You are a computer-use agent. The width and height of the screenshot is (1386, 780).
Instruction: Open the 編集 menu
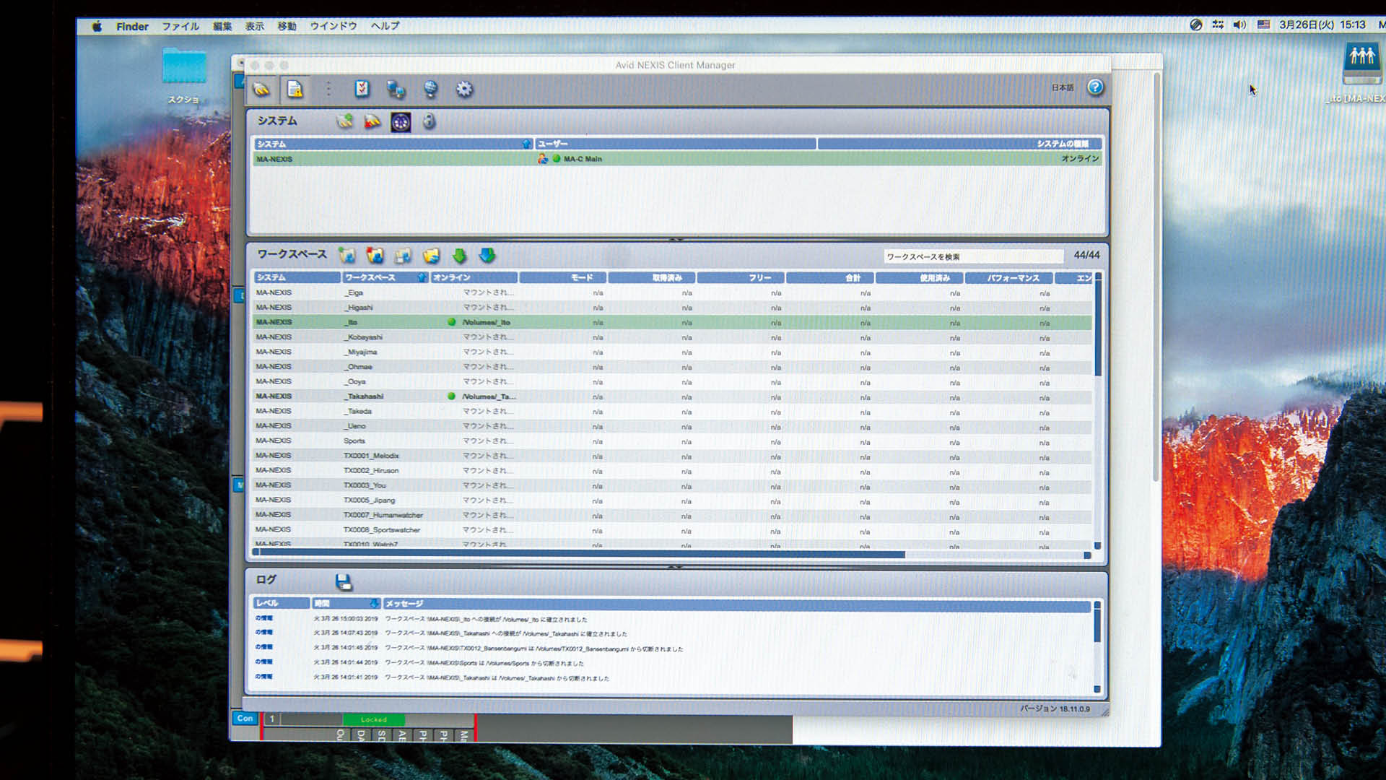coord(222,26)
